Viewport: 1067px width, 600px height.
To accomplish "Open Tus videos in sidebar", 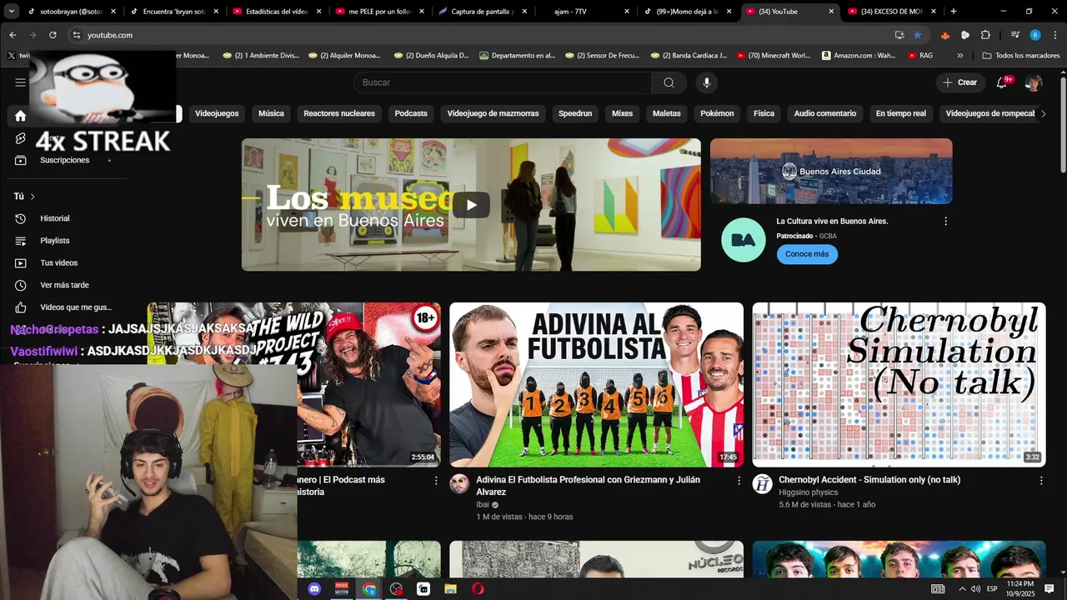I will [58, 263].
